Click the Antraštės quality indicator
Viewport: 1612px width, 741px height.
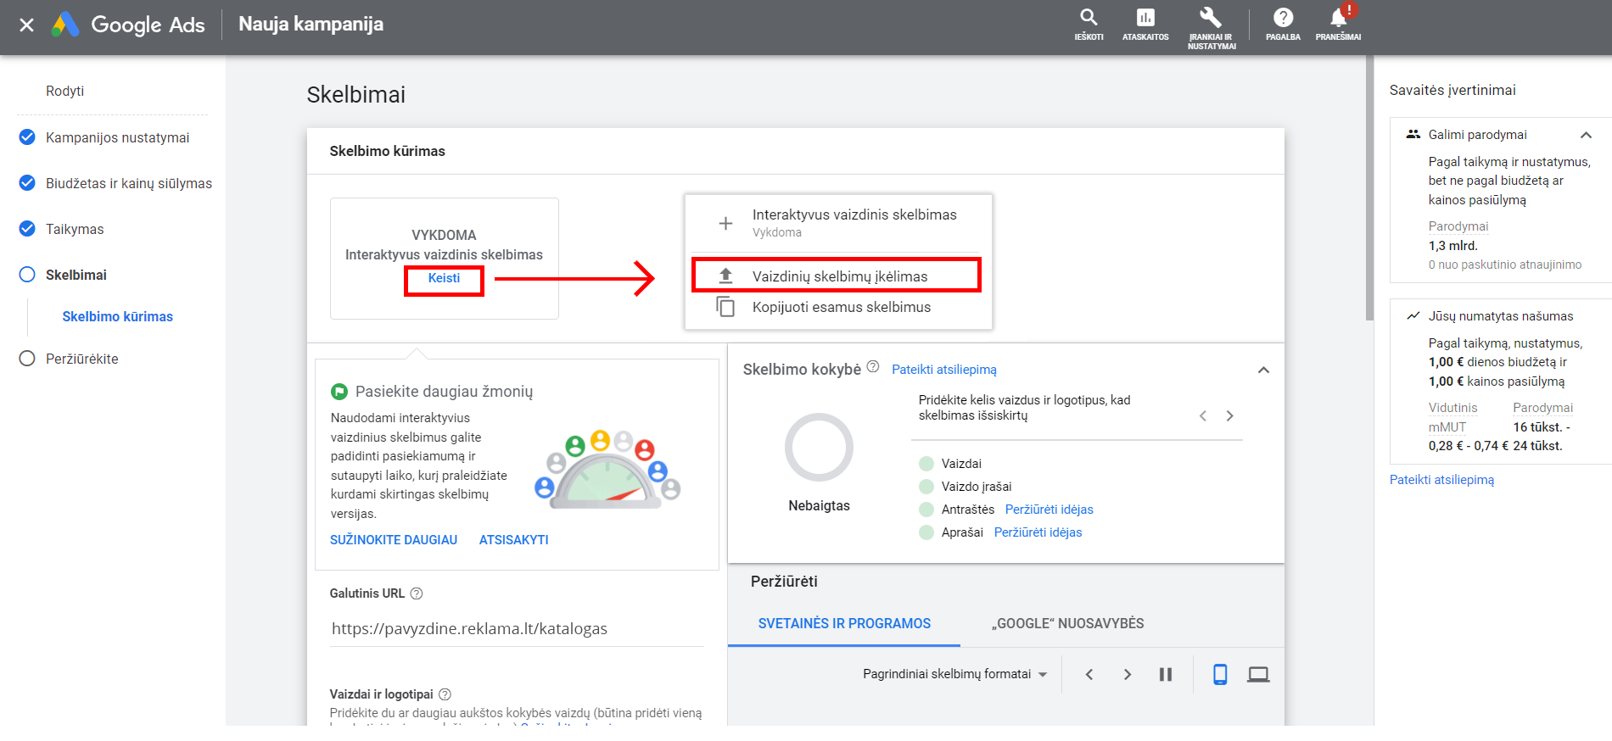[x=926, y=510]
